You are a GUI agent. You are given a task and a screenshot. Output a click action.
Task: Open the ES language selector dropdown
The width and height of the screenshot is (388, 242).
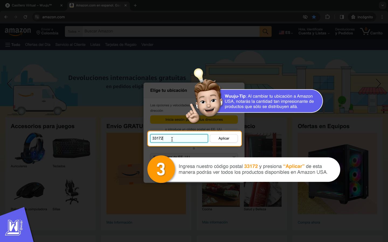point(286,33)
